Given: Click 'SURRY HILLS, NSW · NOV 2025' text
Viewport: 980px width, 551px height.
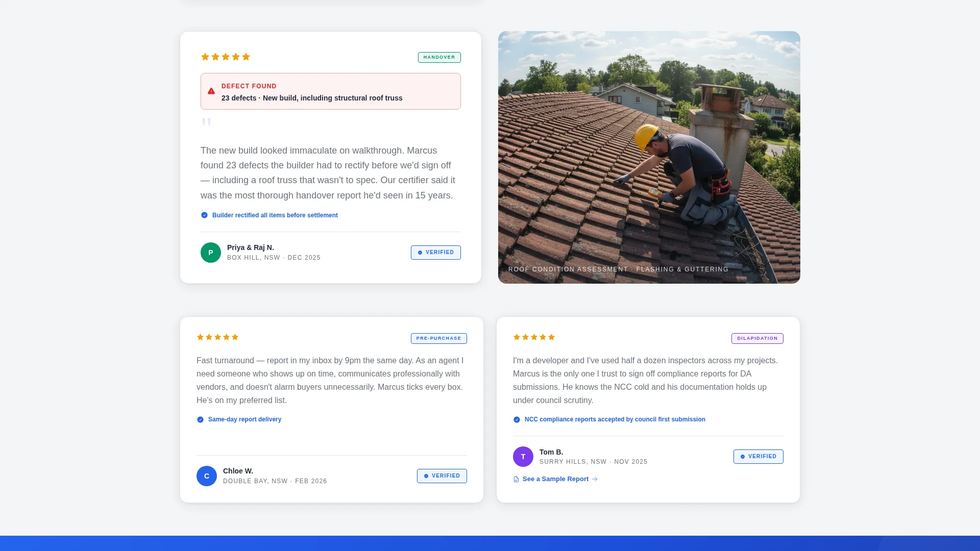Looking at the screenshot, I should click(x=594, y=462).
